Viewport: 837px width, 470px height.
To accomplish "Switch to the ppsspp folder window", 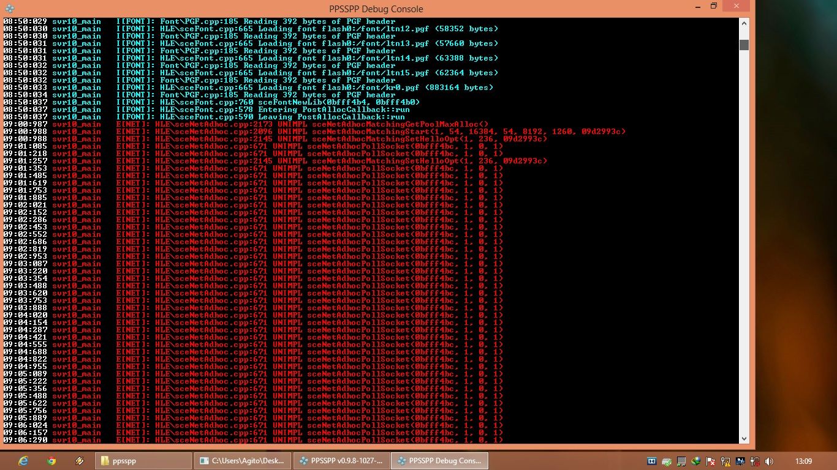I will [x=142, y=461].
